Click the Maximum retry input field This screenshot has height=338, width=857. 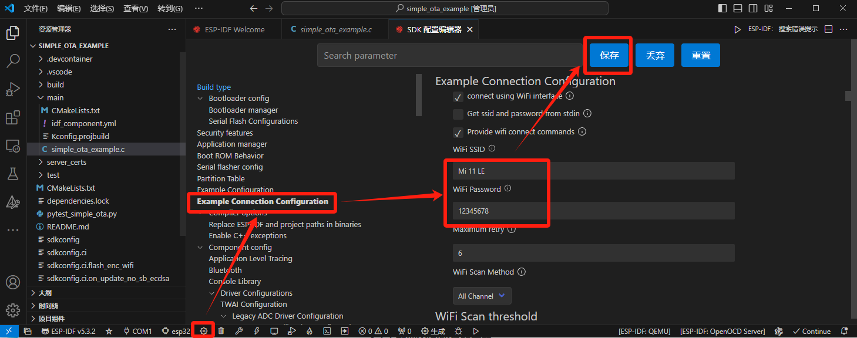coord(593,253)
